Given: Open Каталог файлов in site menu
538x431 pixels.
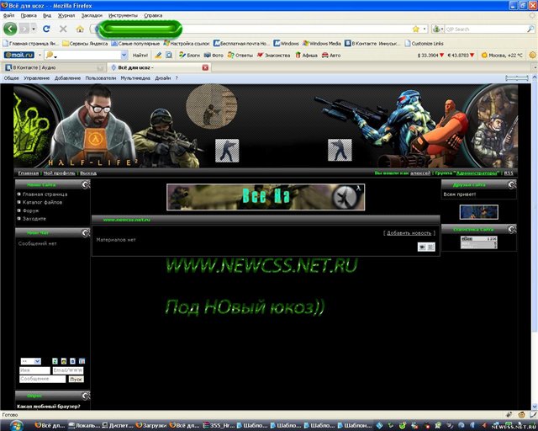Looking at the screenshot, I should [42, 202].
